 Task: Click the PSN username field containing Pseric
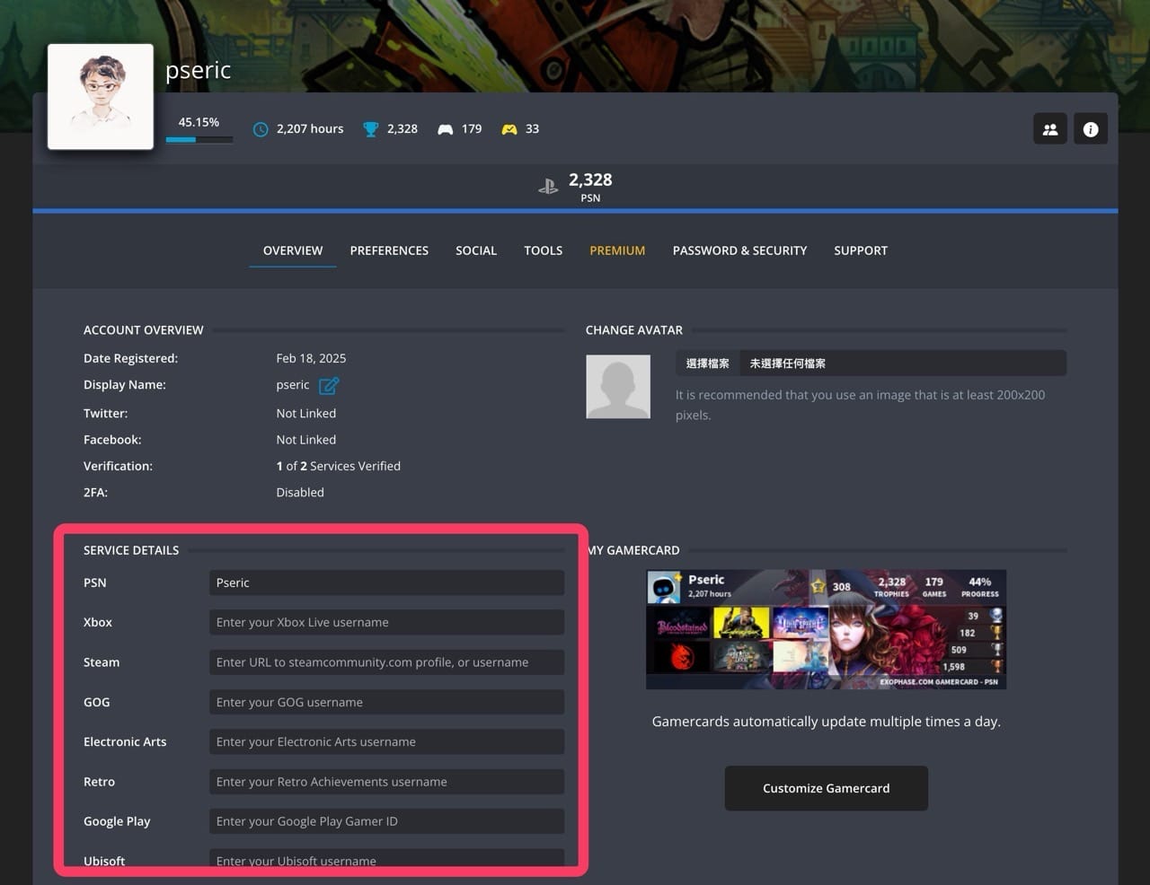click(x=387, y=583)
